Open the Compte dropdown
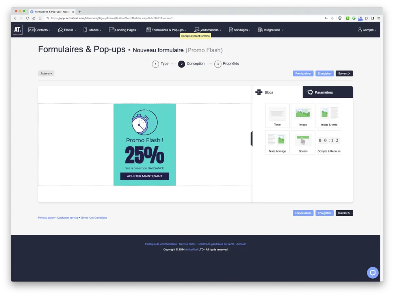The width and height of the screenshot is (394, 296). pos(367,29)
